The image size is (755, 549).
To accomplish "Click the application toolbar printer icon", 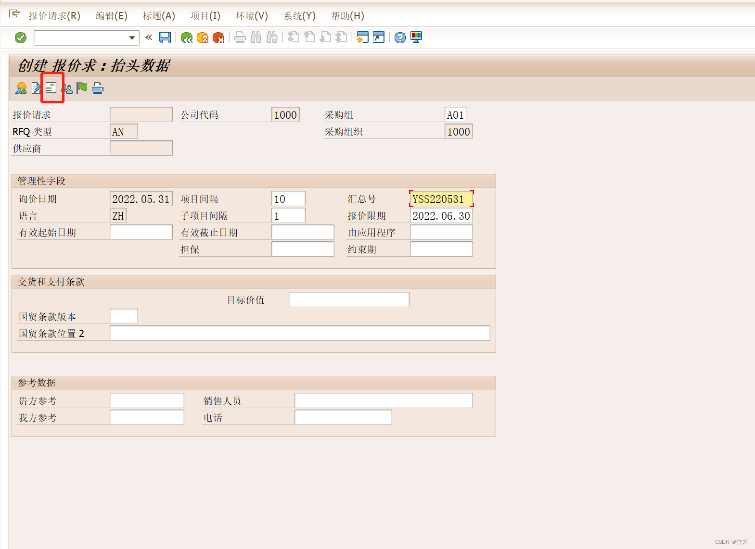I will click(x=98, y=88).
